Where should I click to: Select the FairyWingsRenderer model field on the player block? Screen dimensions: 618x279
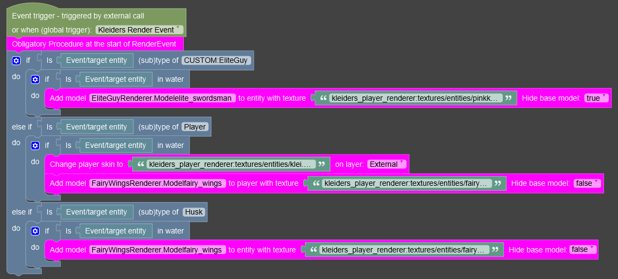[x=158, y=183]
